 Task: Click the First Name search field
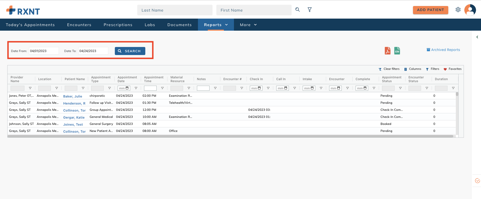pyautogui.click(x=254, y=10)
